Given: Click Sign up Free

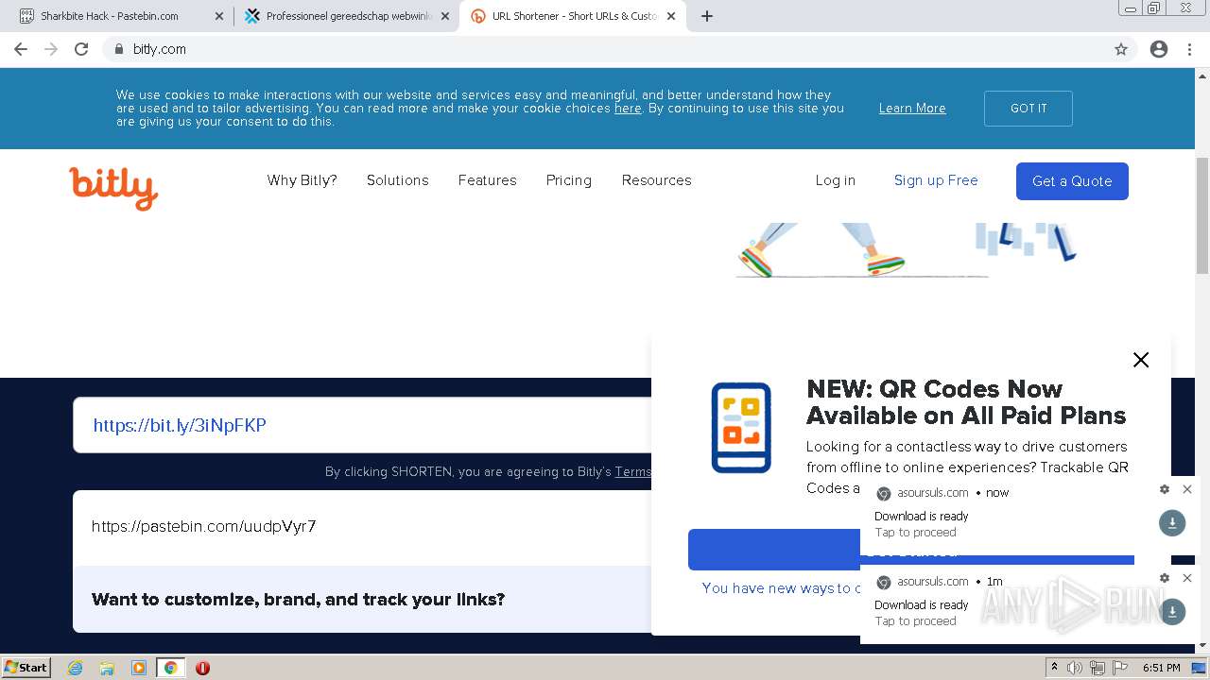Looking at the screenshot, I should [x=936, y=180].
